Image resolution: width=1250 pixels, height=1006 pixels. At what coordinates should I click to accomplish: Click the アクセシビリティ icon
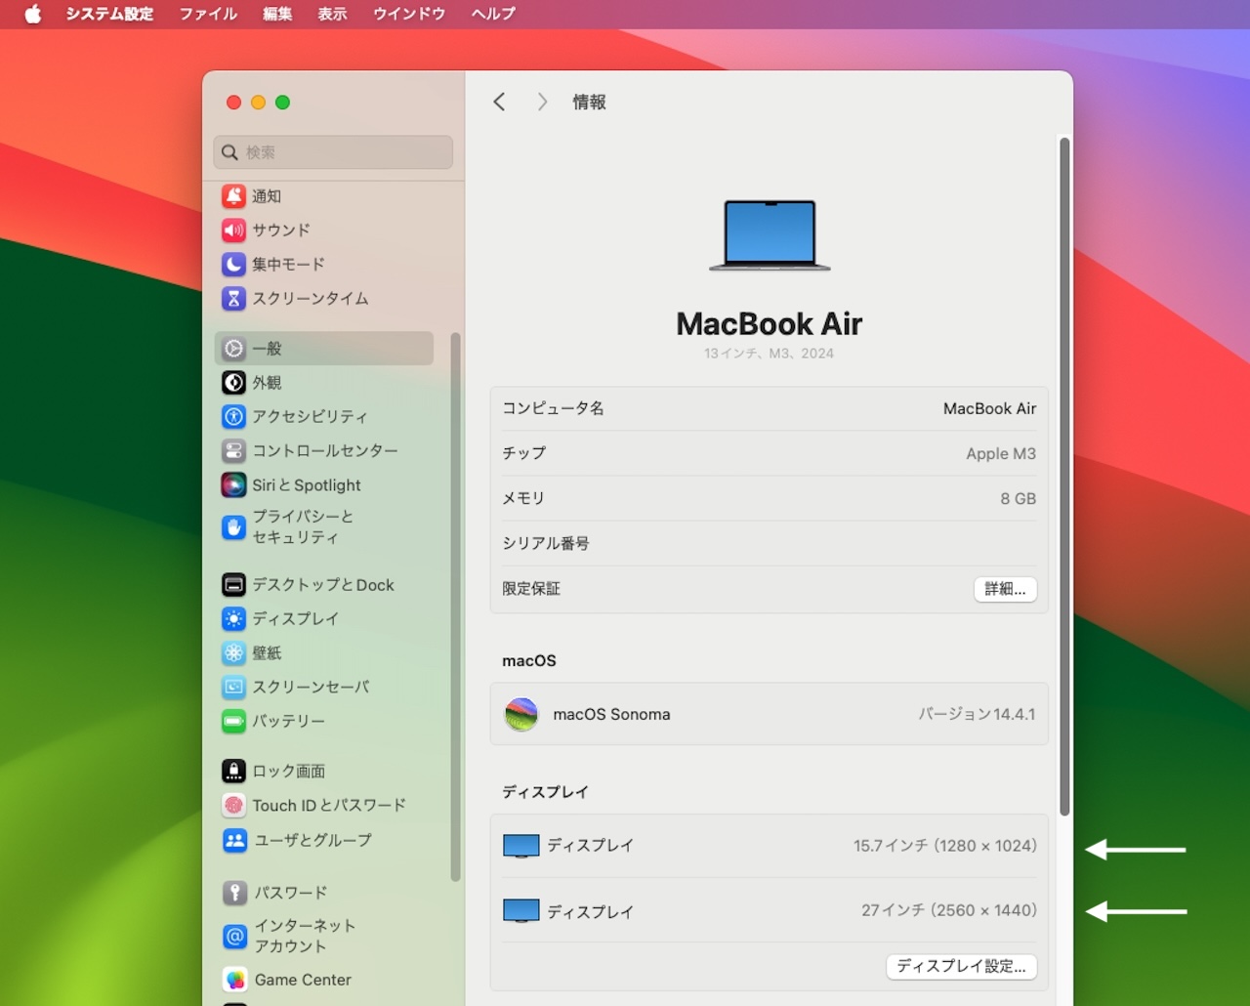pyautogui.click(x=233, y=417)
